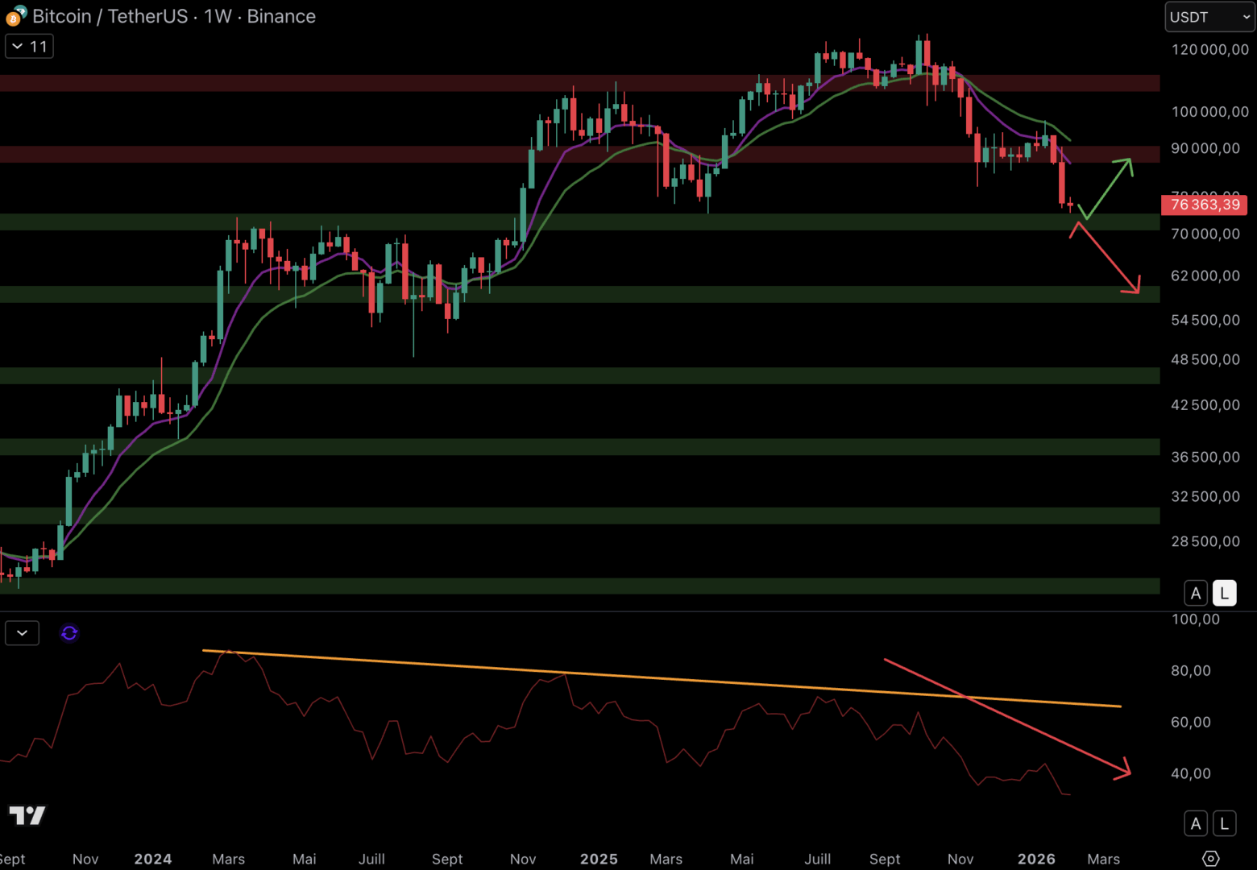Click the purple sync icon in the indicator pane
This screenshot has width=1257, height=870.
[x=69, y=633]
